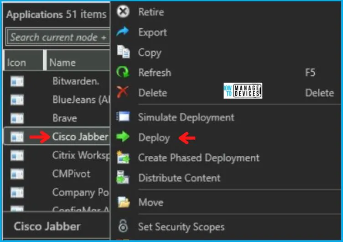This screenshot has height=242, width=343.
Task: Click the Citrix Workspace application icon
Action: coord(17,156)
